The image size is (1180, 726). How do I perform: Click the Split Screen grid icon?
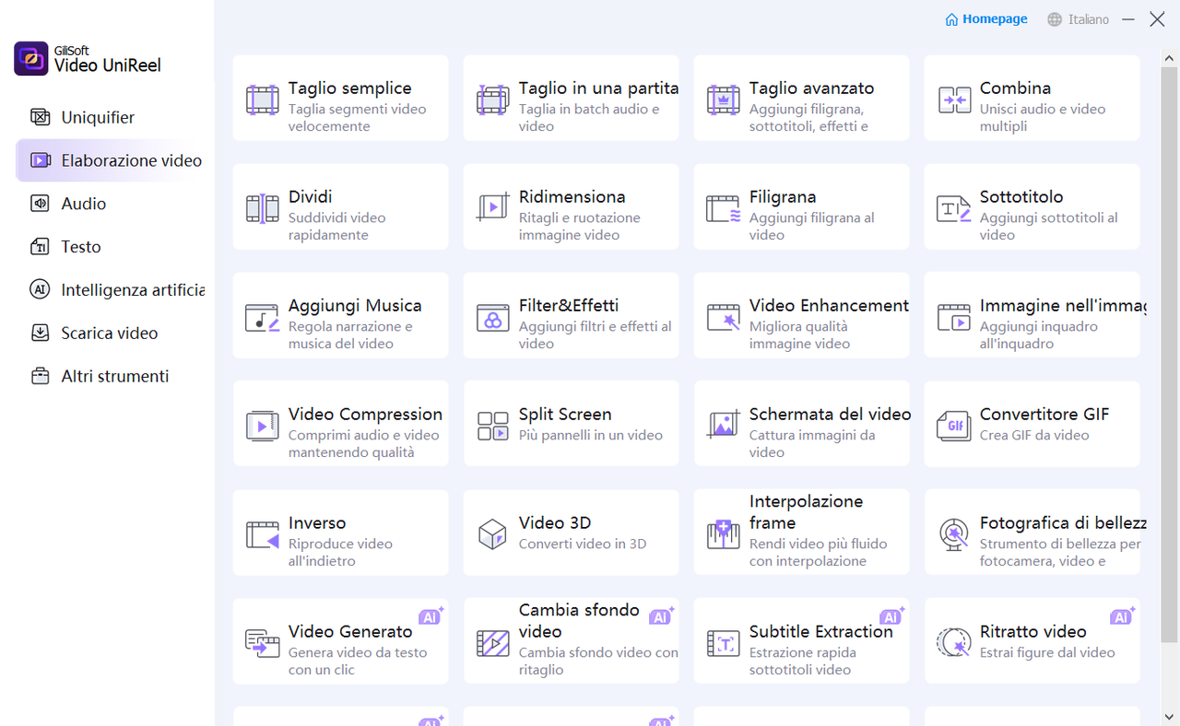[x=492, y=426]
